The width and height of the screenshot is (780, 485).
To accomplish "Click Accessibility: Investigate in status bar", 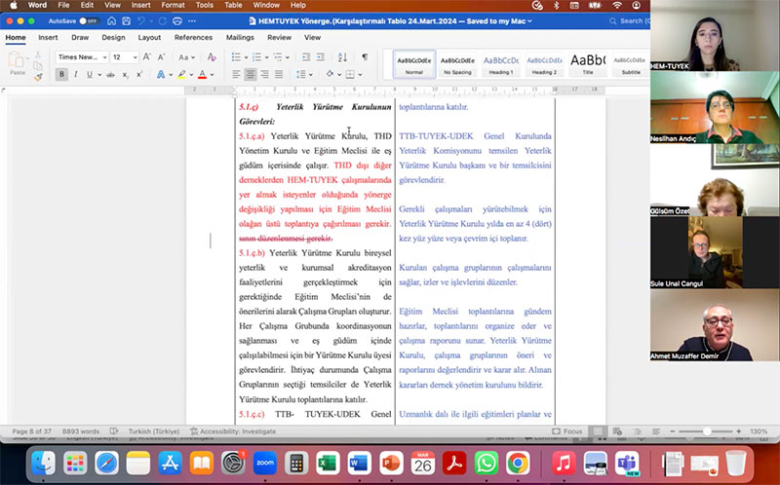I will (236, 431).
